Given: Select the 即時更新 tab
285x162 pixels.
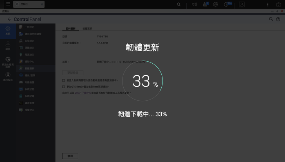Looking at the screenshot, I should coord(70,29).
